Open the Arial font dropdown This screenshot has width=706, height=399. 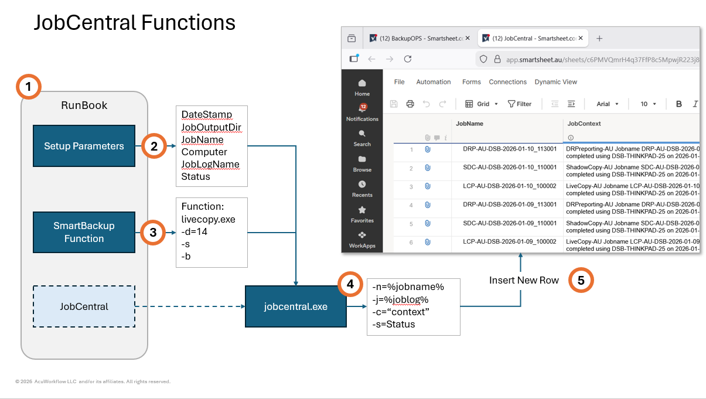[608, 104]
